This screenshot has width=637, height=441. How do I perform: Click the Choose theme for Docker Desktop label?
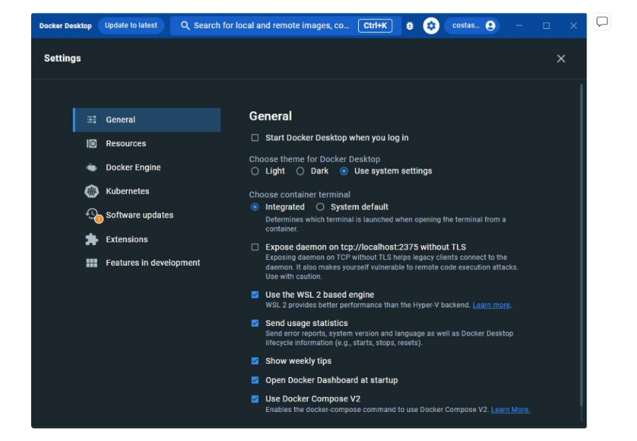(x=314, y=159)
